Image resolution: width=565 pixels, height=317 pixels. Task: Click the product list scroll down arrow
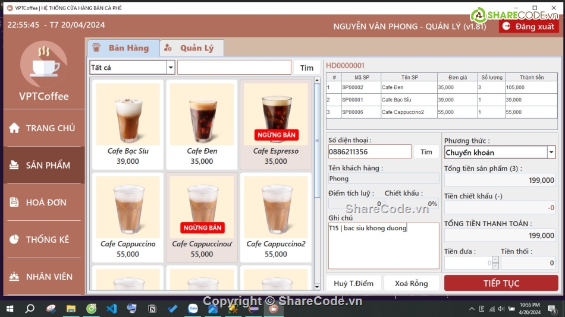pos(317,287)
